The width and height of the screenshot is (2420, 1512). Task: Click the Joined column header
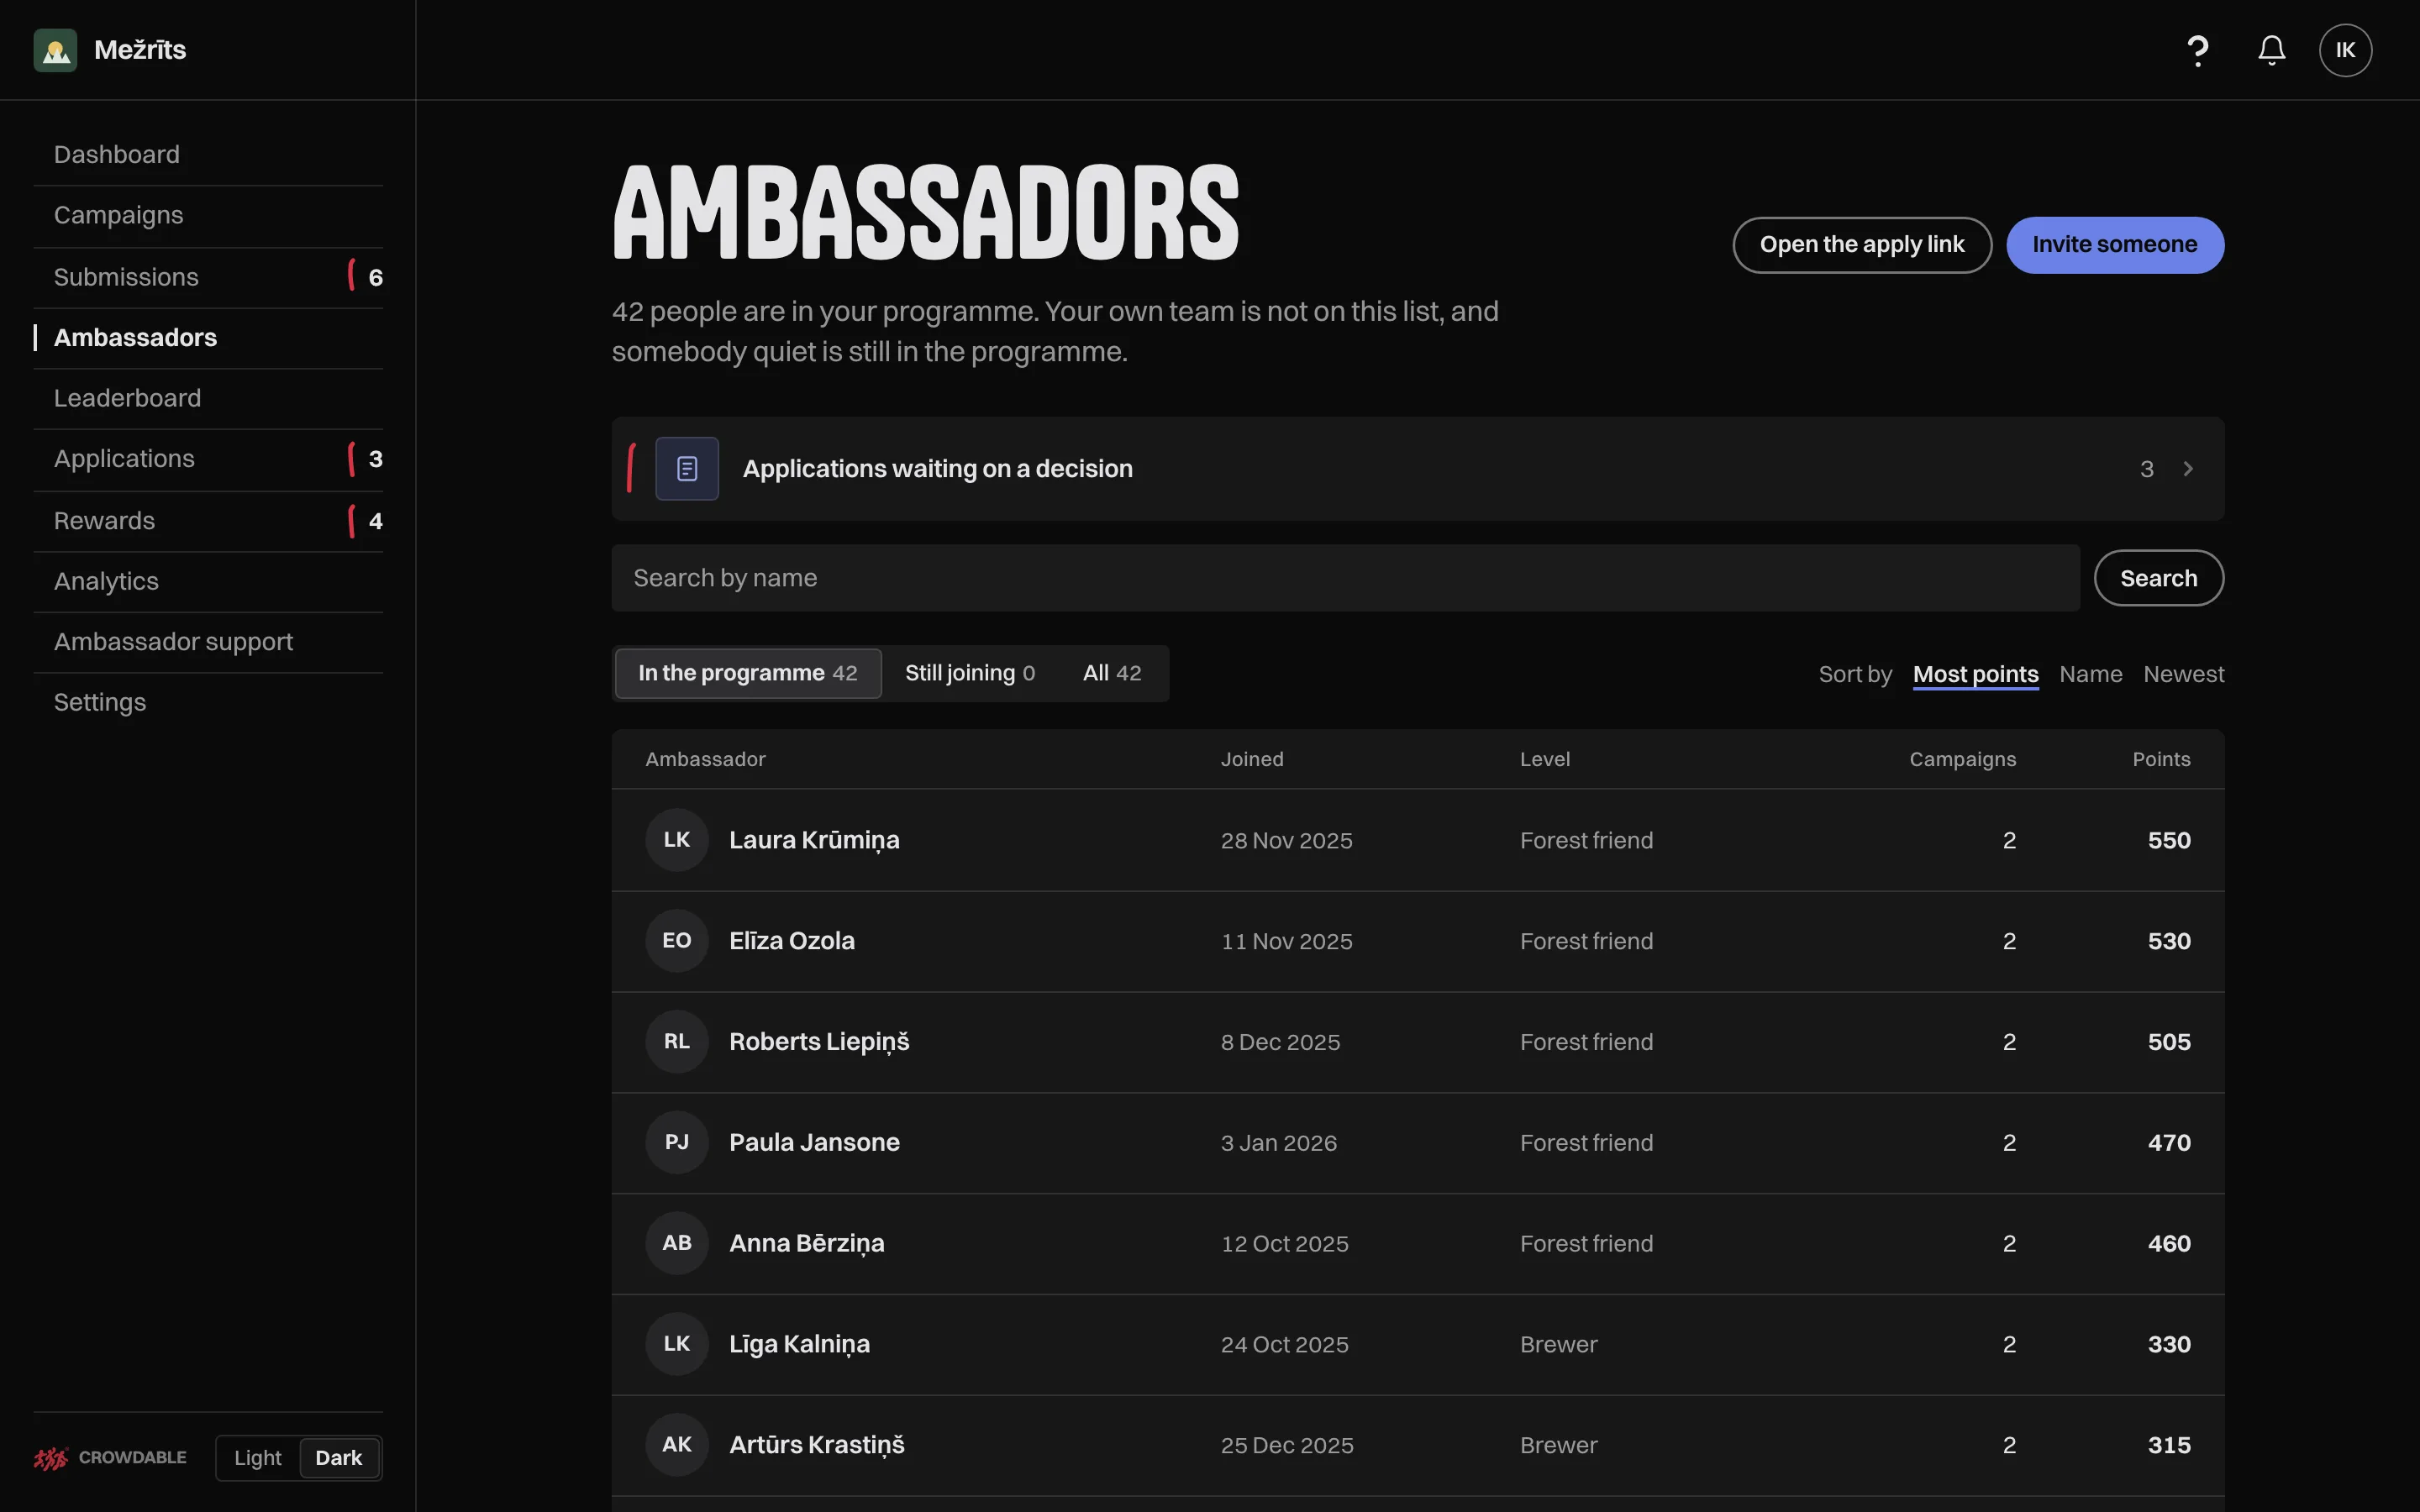1252,759
